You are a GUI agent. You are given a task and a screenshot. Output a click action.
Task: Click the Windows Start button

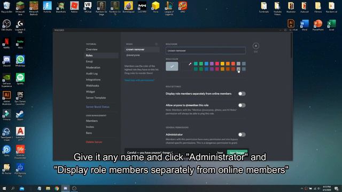(x=4, y=188)
